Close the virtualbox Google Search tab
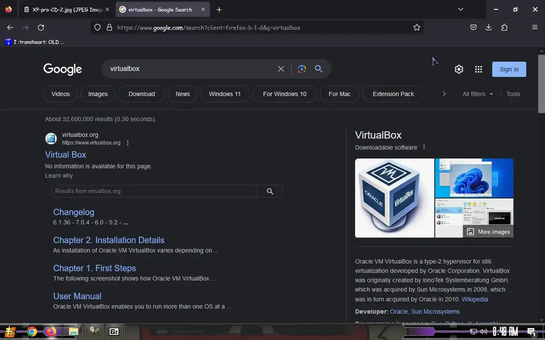 point(203,9)
